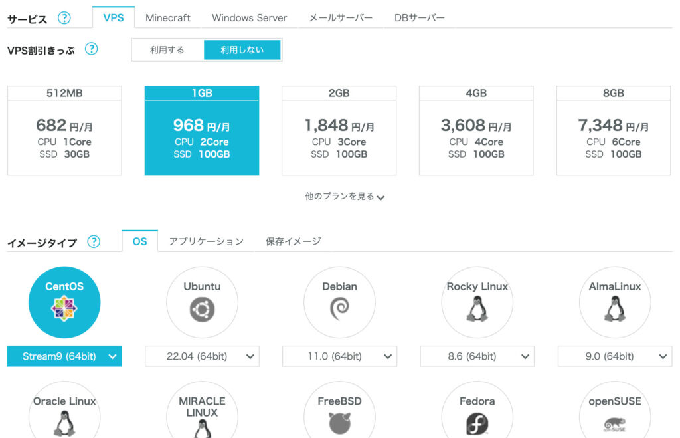Click the 1,848 円/月 price text
The width and height of the screenshot is (680, 438).
pos(339,126)
